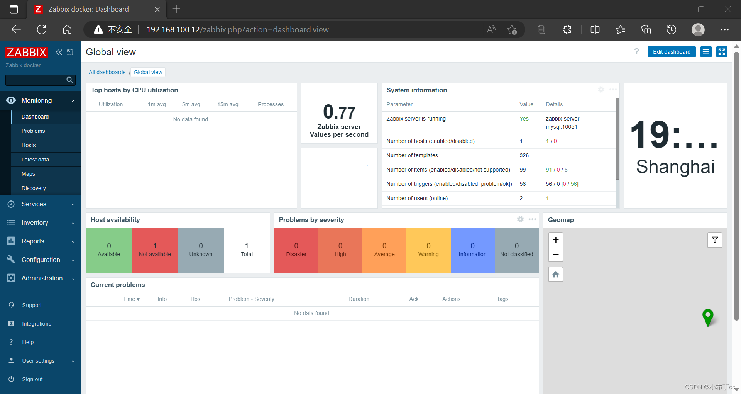Image resolution: width=741 pixels, height=394 pixels.
Task: Open Problems by severity widget gear settings
Action: pos(520,219)
